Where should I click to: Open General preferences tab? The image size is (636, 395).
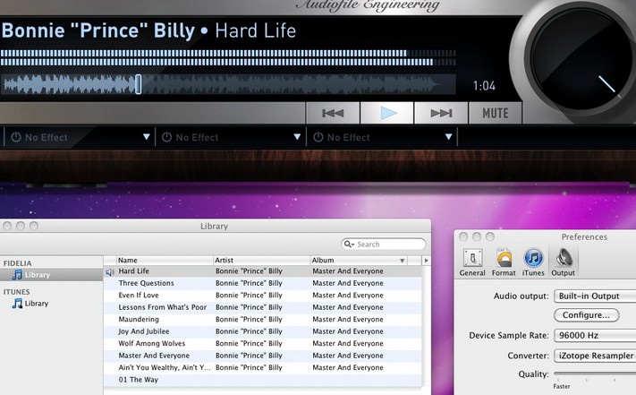[472, 262]
